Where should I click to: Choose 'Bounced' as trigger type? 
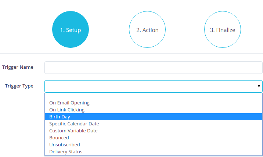[x=59, y=138]
